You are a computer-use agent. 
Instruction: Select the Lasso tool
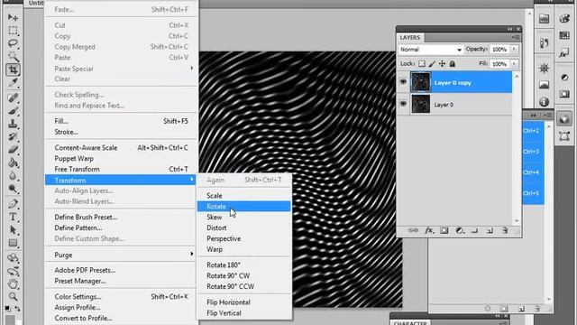coord(13,43)
